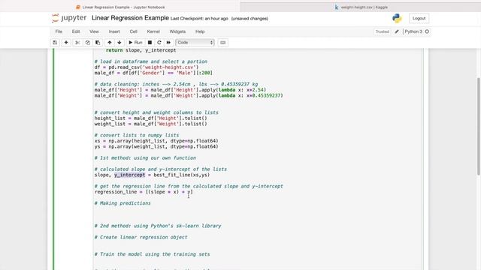481x270 pixels.
Task: Switch to the Linear Regression Example browser tab
Action: point(120,7)
